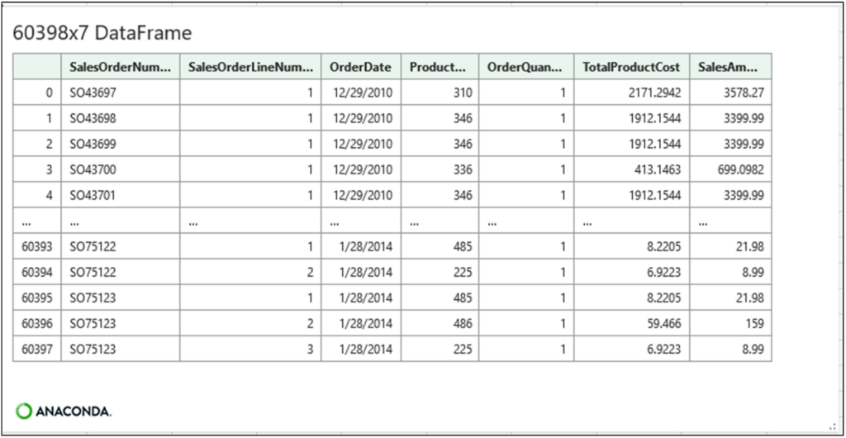The width and height of the screenshot is (846, 438).
Task: Select row index 60397
Action: [37, 349]
